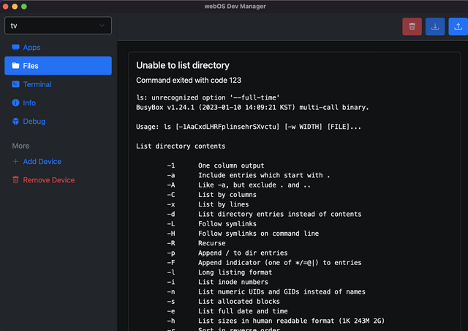This screenshot has width=468, height=331.
Task: Click the webOS Dev Manager title bar
Action: (234, 6)
